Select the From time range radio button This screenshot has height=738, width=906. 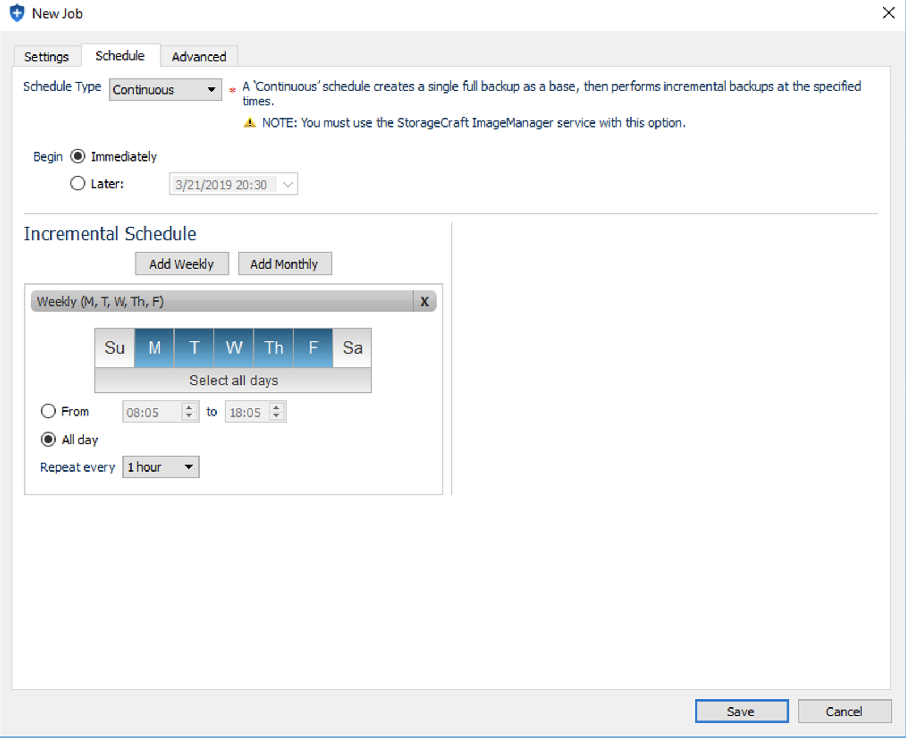pyautogui.click(x=48, y=411)
